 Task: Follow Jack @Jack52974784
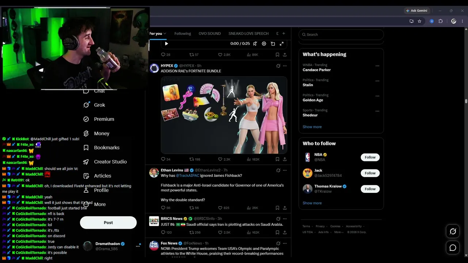click(370, 173)
